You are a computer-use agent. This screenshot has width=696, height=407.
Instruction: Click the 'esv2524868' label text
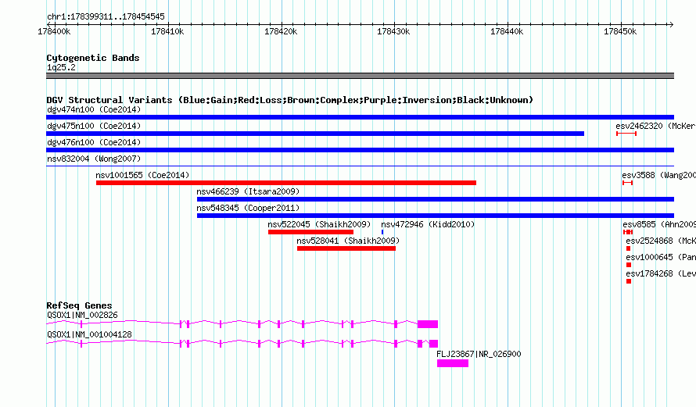649,241
